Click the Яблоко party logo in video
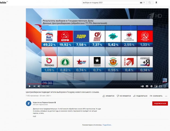This screenshot has height=131, width=170. (49, 62)
